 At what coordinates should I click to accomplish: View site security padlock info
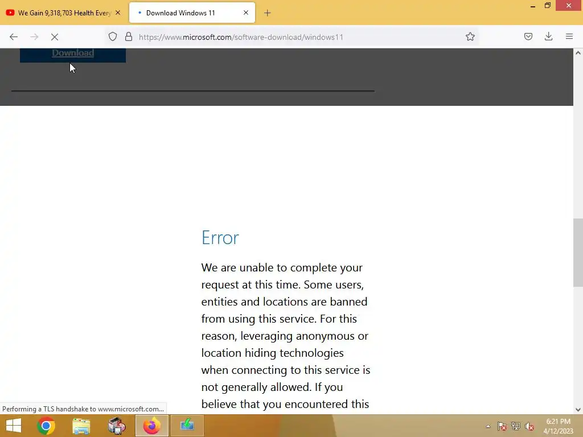129,37
